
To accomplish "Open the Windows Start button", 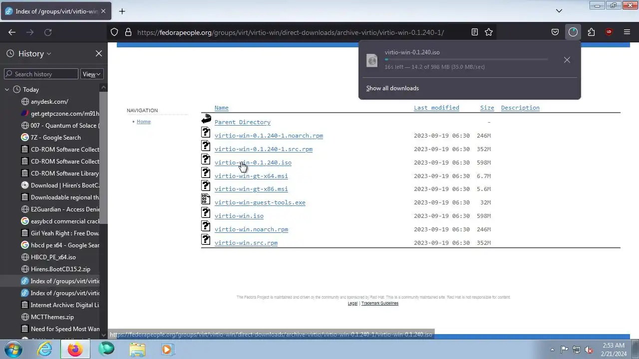I will pos(14,349).
